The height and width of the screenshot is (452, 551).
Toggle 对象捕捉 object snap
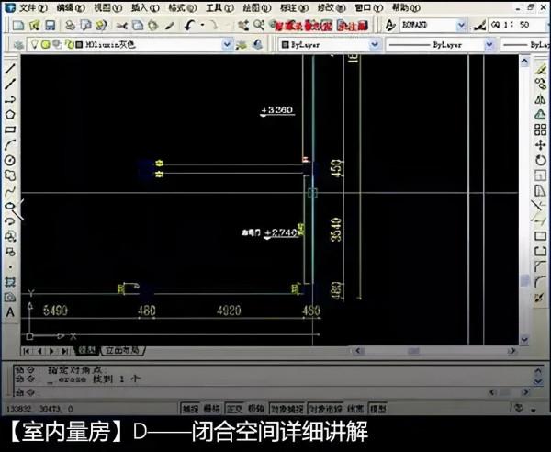click(x=287, y=409)
